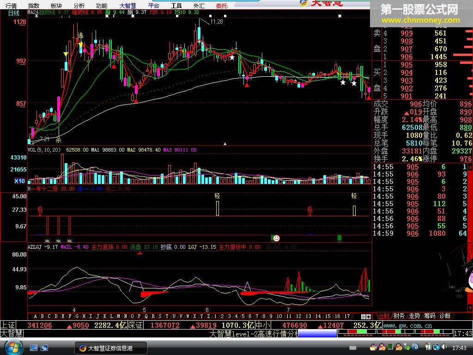The width and height of the screenshot is (473, 355).
Task: Open the 功能 menu
Action: click(x=102, y=6)
